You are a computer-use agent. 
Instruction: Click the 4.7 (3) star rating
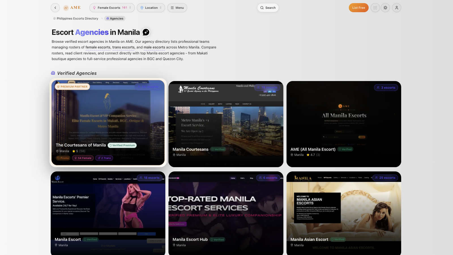(313, 155)
